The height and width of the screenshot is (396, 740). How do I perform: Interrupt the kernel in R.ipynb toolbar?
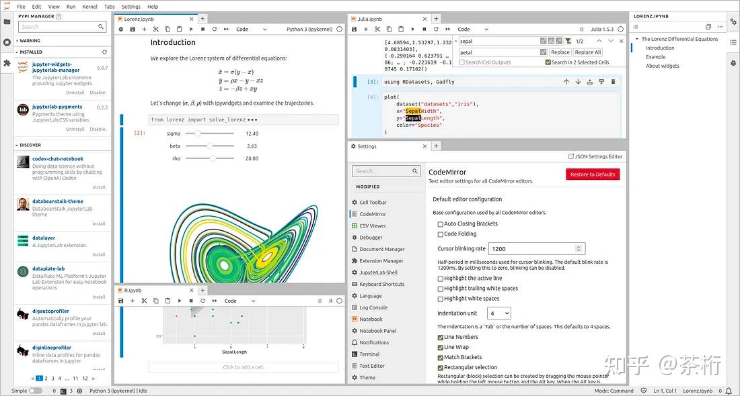(191, 301)
